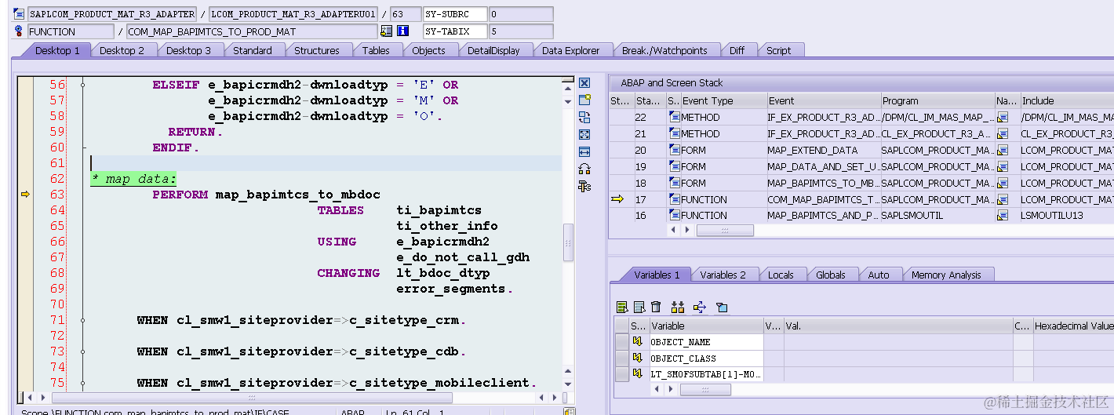The image size is (1114, 415).
Task: Click change icon for OBJECT_NAME variable
Action: pyautogui.click(x=638, y=342)
